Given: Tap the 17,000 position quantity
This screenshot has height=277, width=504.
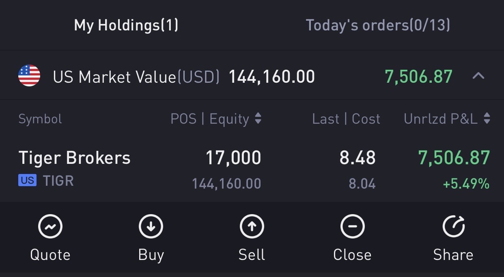Looking at the screenshot, I should (x=233, y=158).
